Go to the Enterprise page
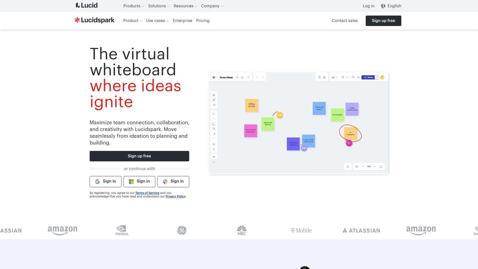The height and width of the screenshot is (269, 478). tap(182, 21)
